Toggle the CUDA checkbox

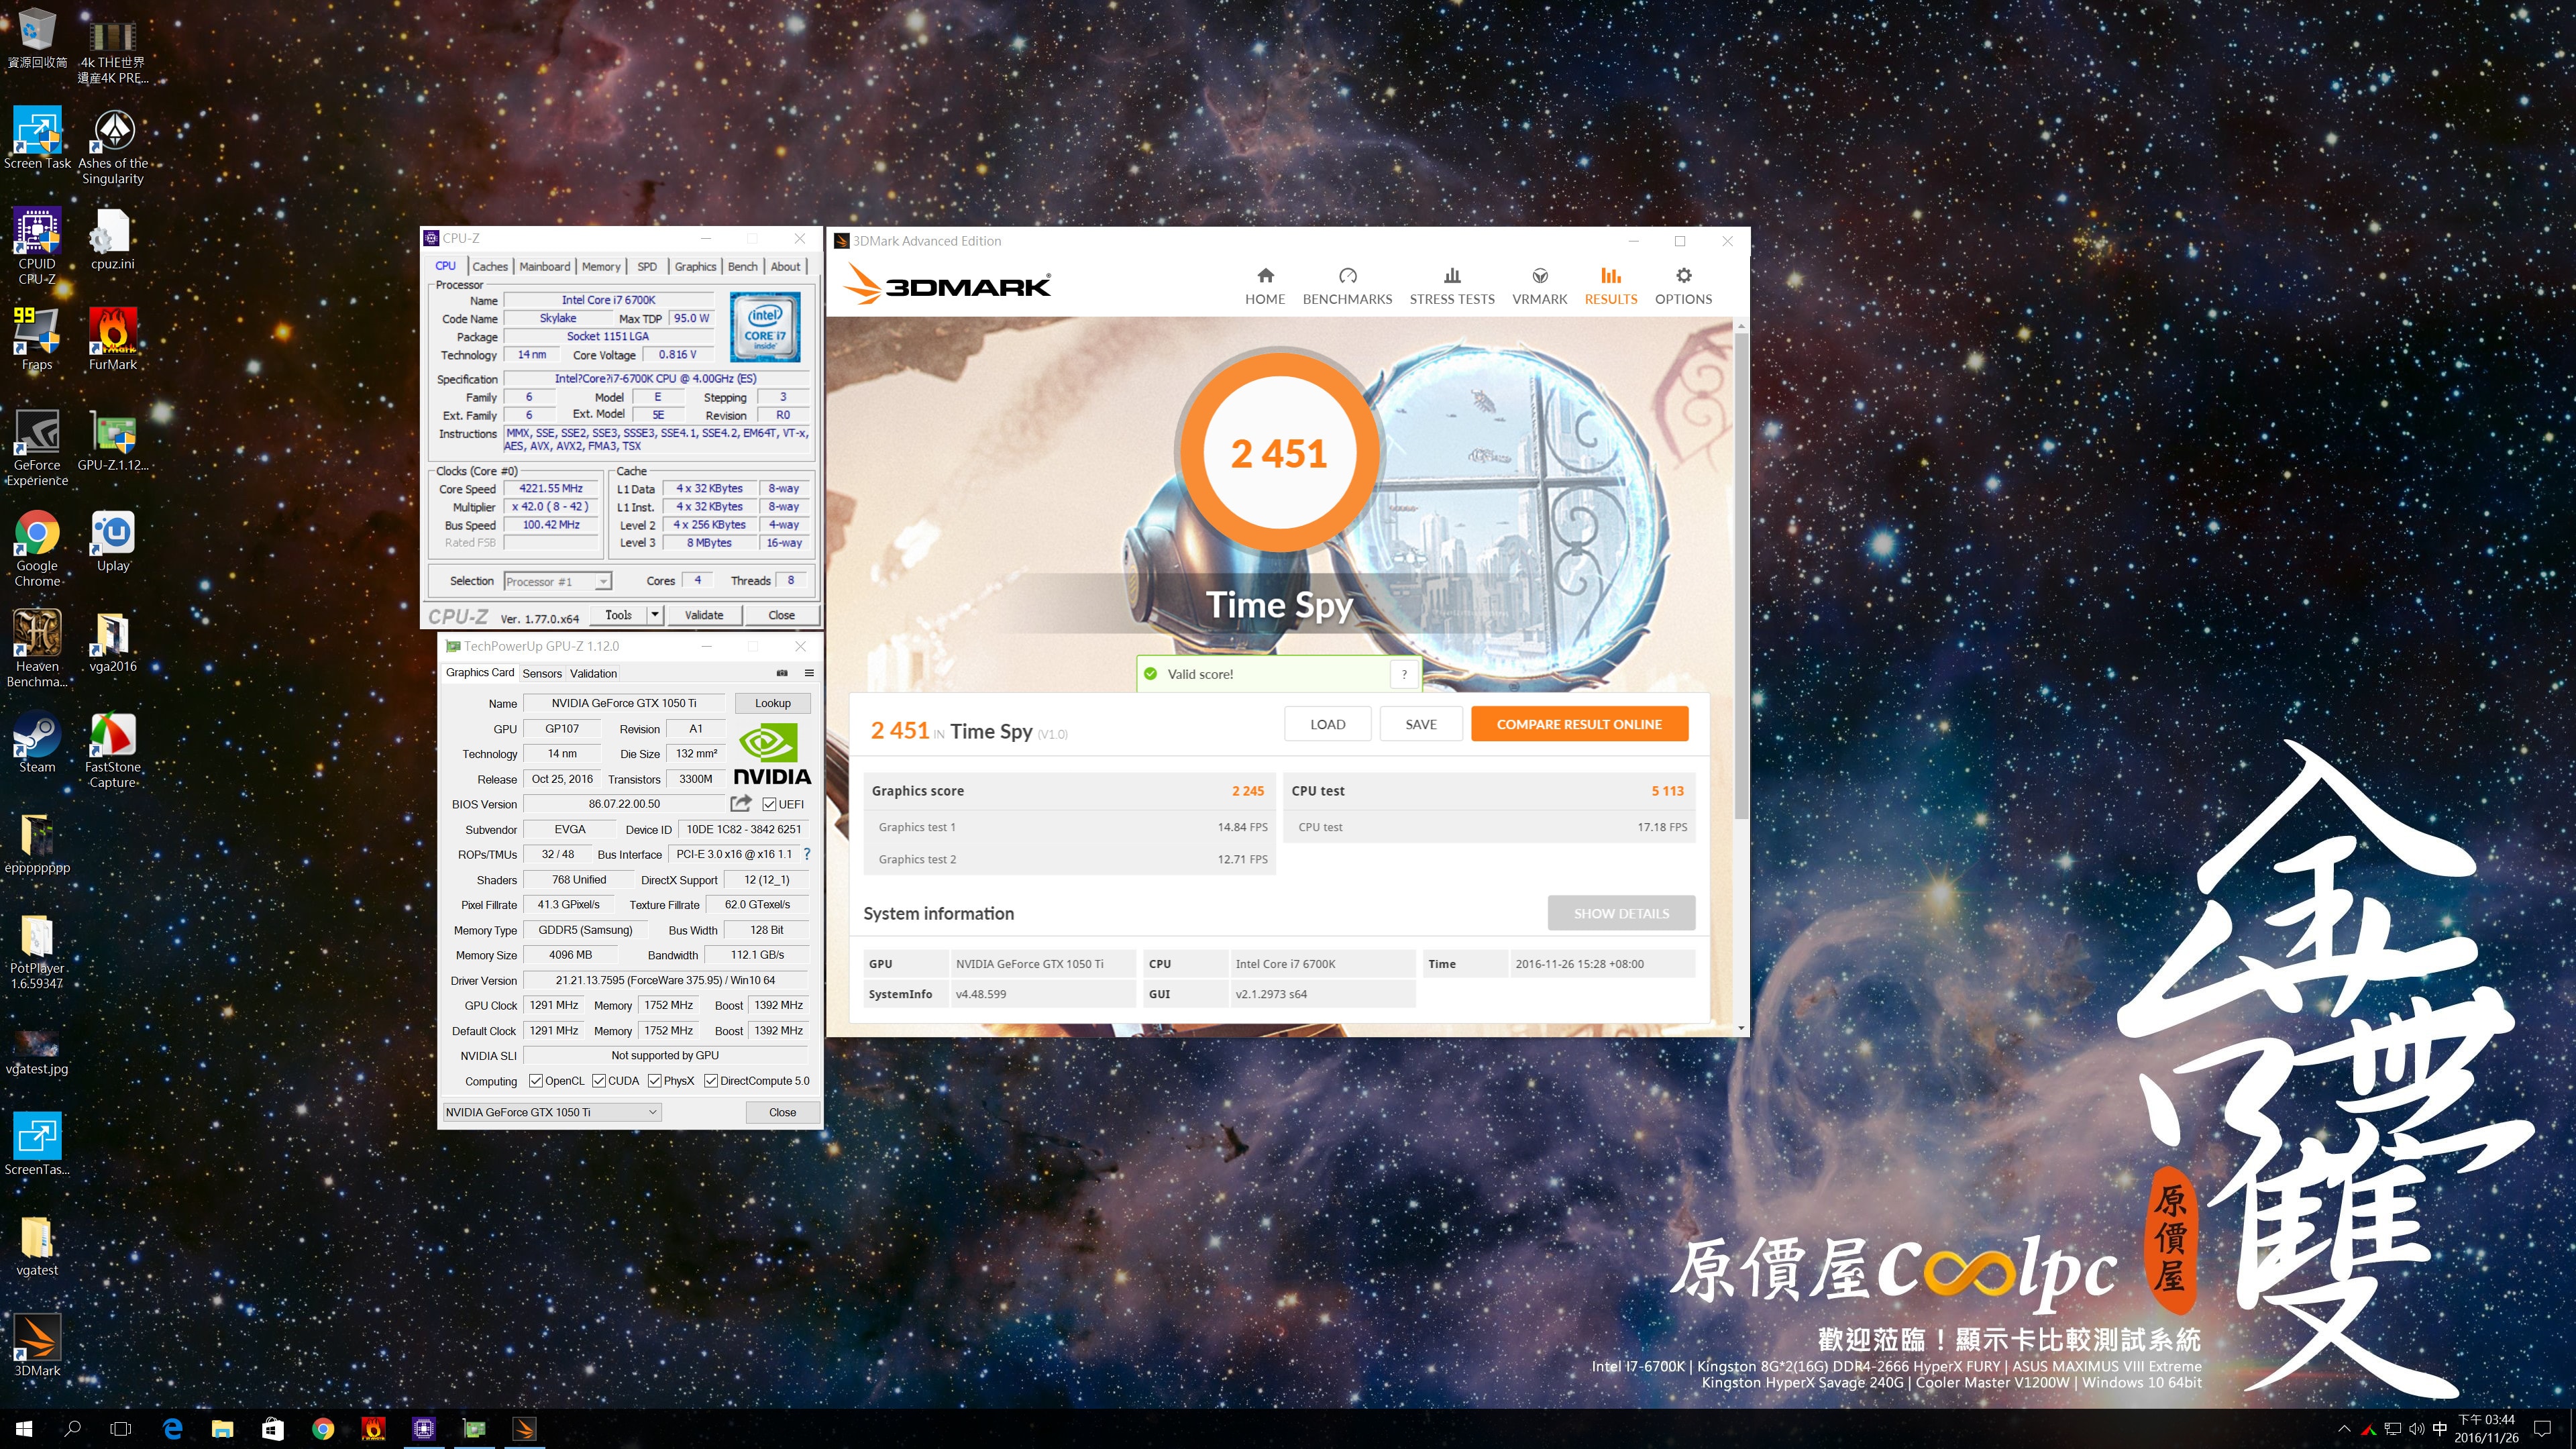pos(599,1081)
